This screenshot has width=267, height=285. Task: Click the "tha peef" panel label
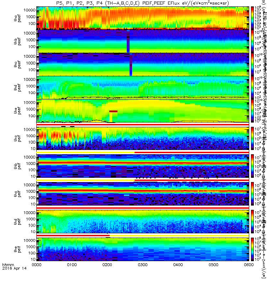pos(17,18)
